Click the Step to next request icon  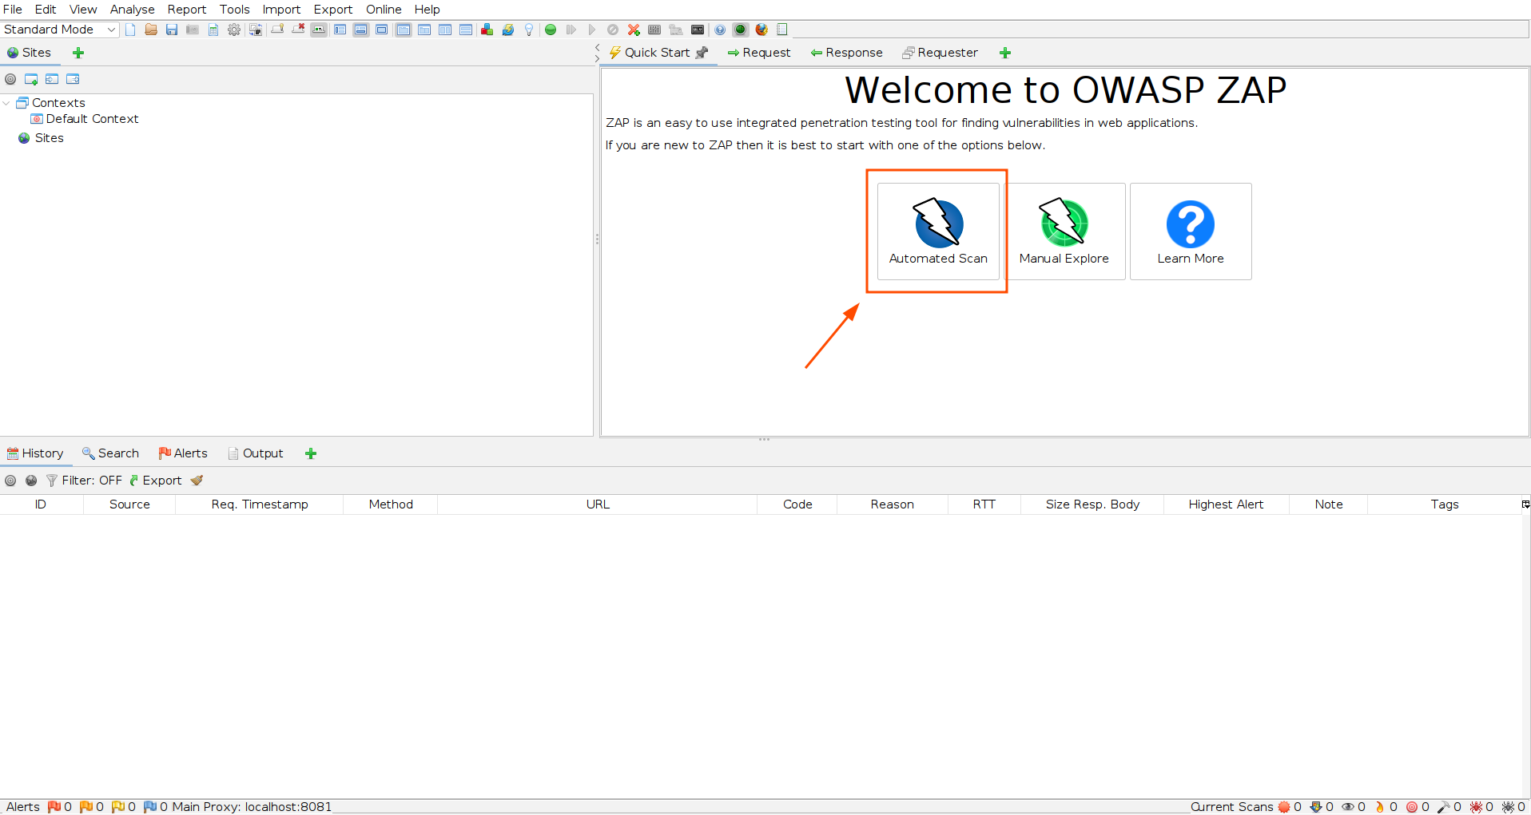571,30
